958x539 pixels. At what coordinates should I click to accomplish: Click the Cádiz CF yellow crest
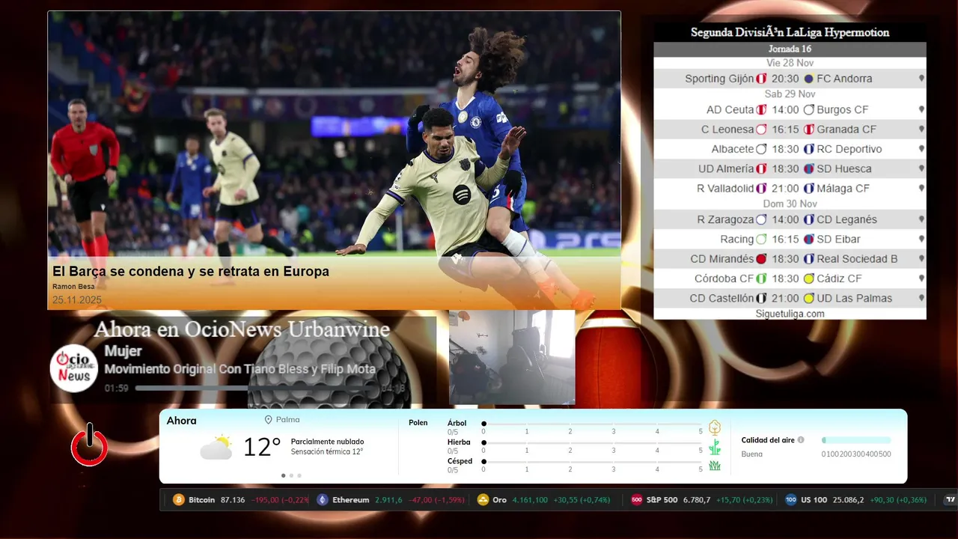[x=808, y=278]
